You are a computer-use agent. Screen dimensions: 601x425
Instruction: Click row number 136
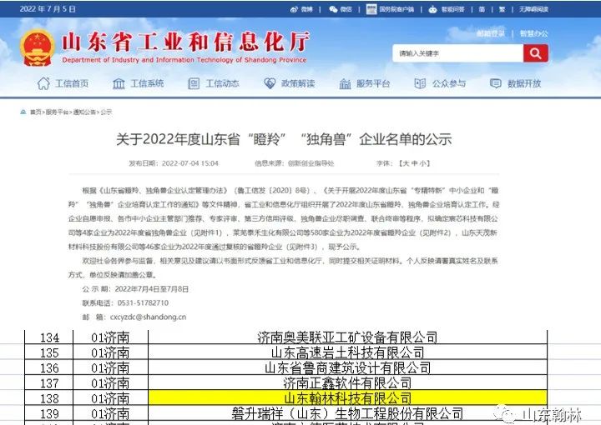[49, 368]
